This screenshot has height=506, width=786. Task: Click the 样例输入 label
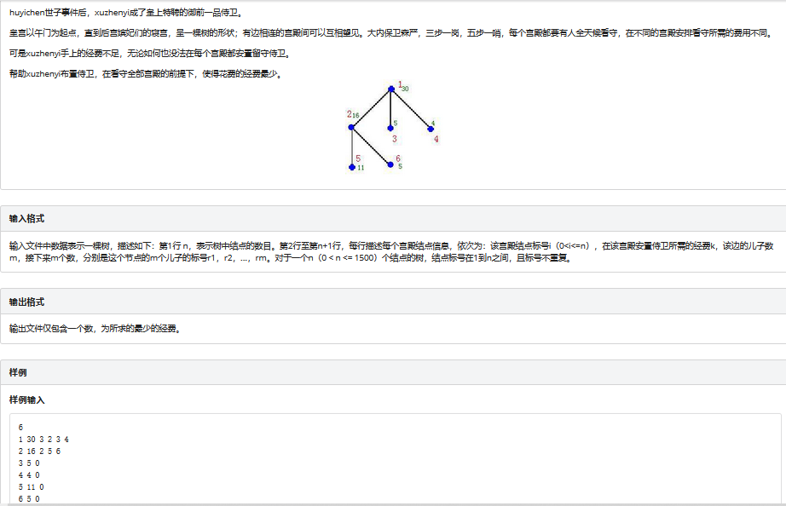click(26, 400)
